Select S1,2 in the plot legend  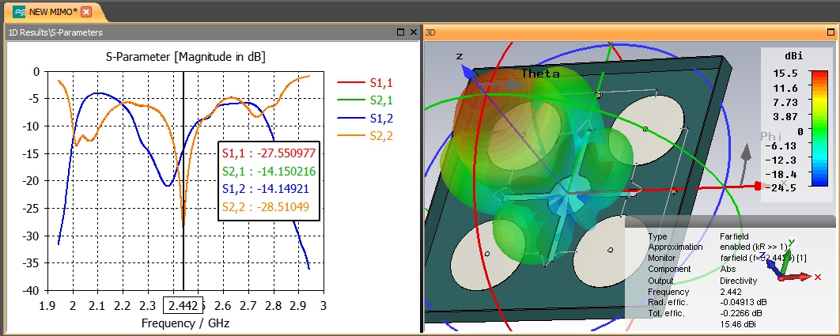(381, 119)
